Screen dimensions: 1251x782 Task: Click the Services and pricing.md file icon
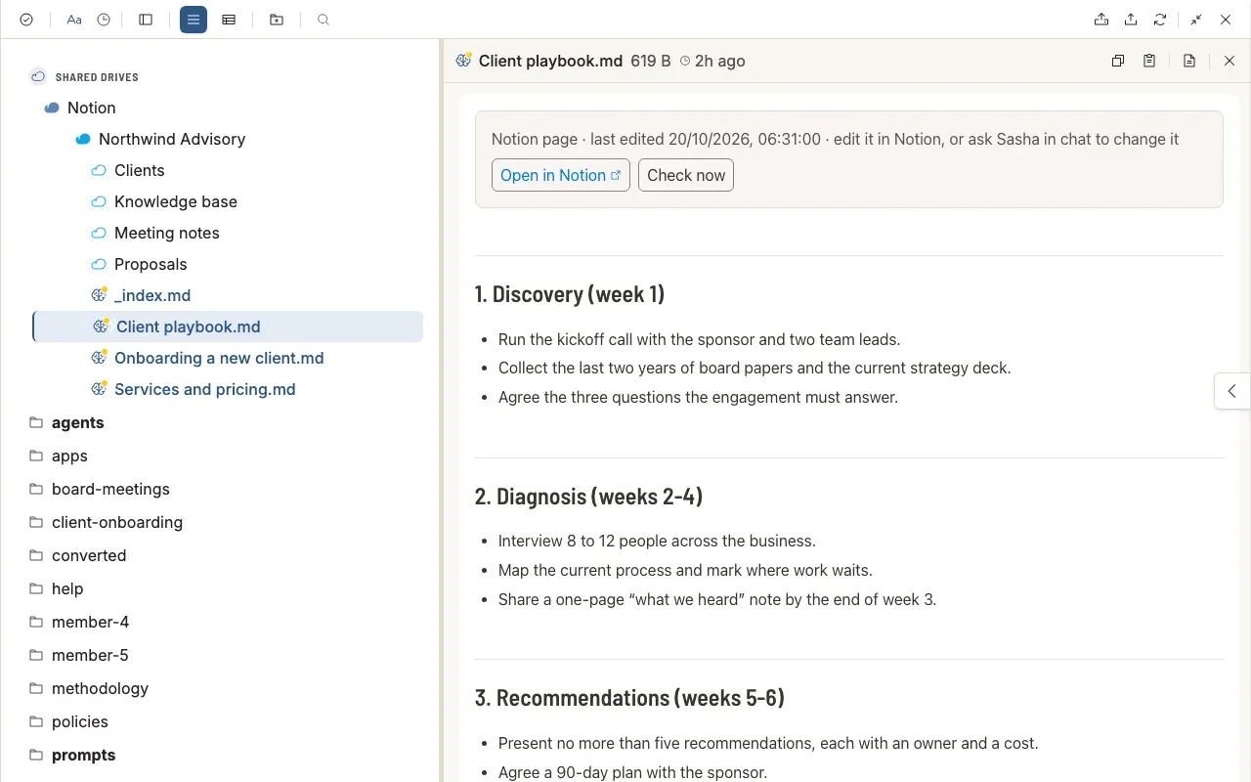point(99,388)
